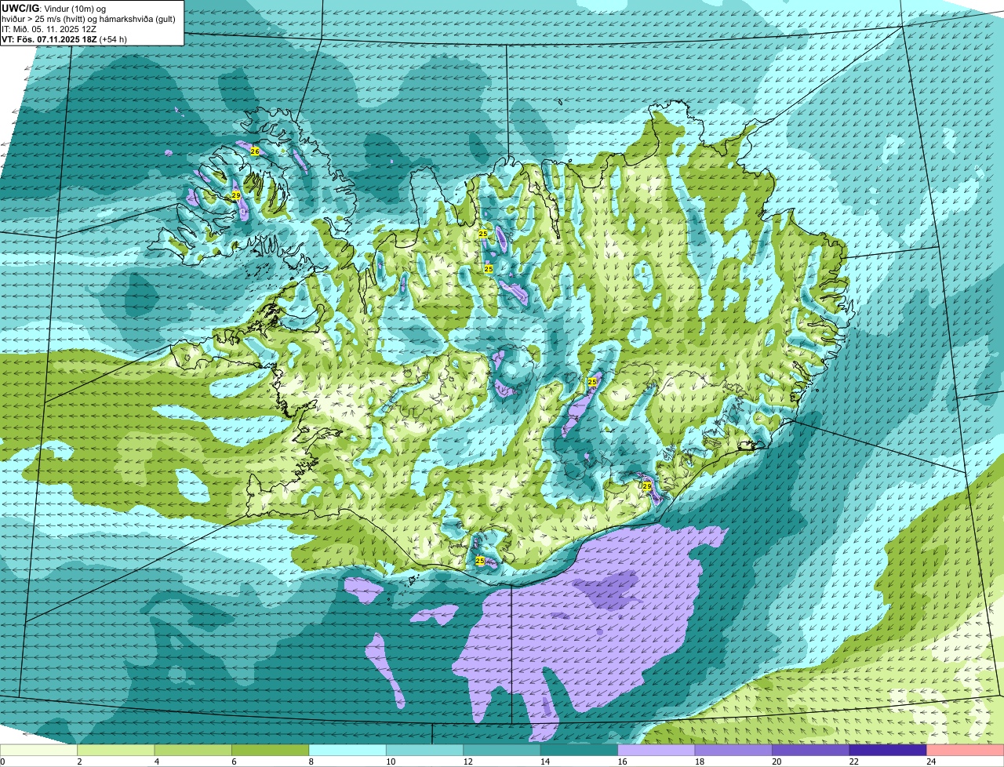
Task: Click the 0–2 m/s pale yellow legend swatch
Action: coord(39,750)
